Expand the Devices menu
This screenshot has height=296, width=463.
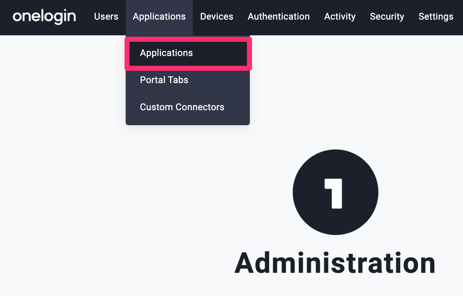point(217,17)
